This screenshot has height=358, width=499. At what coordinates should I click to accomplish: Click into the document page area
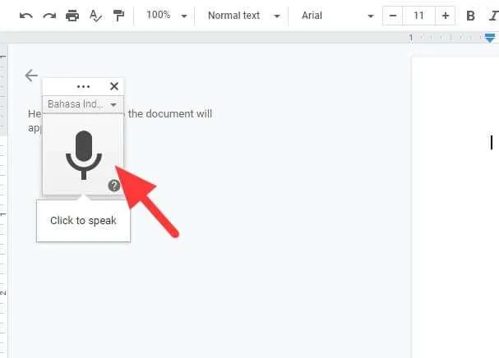click(455, 207)
